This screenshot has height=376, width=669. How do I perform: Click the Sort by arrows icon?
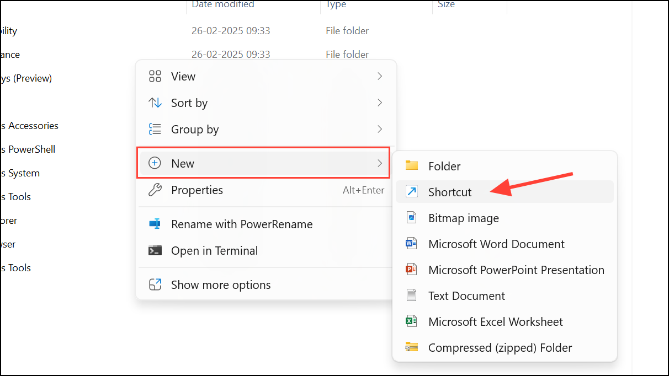(x=155, y=103)
